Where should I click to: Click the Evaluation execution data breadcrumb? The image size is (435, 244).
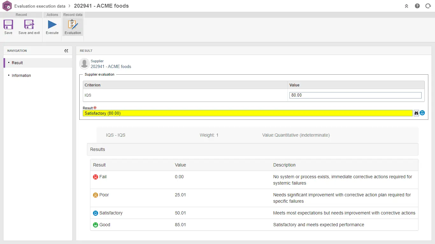pos(40,6)
